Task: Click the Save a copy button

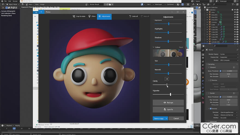Action: (x=159, y=118)
